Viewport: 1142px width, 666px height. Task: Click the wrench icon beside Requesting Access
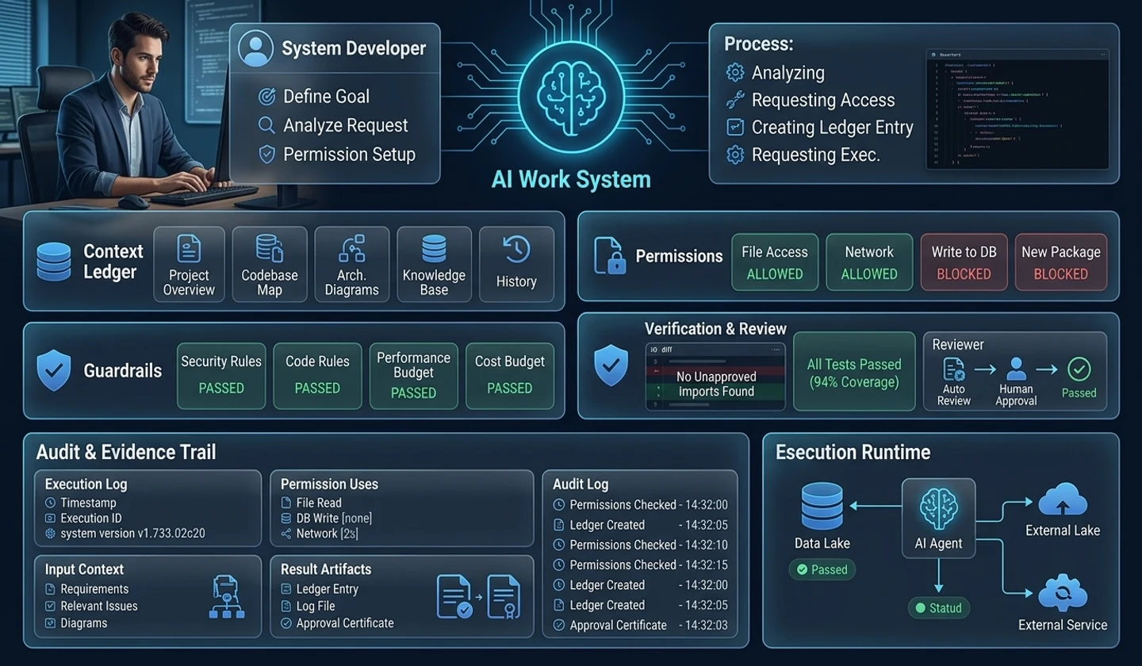735,100
